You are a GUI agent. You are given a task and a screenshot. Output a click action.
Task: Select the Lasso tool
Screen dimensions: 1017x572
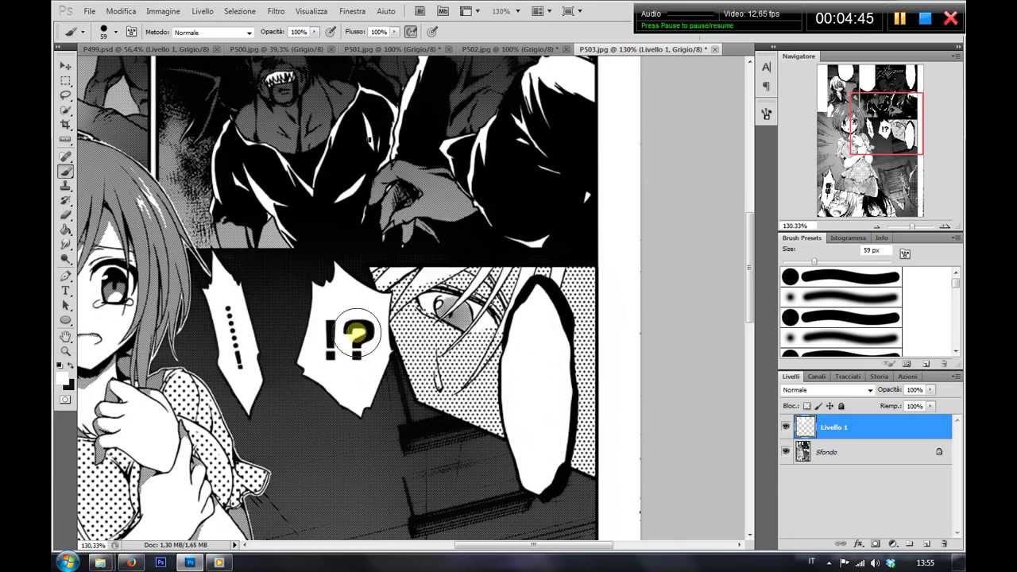(x=65, y=95)
